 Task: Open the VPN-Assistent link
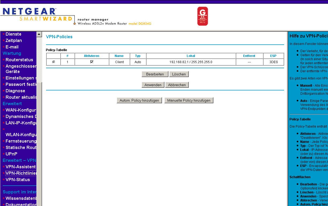pos(21,167)
